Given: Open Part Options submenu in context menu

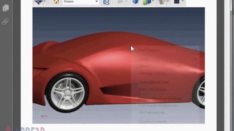Looking at the screenshot, I should point(165,50).
